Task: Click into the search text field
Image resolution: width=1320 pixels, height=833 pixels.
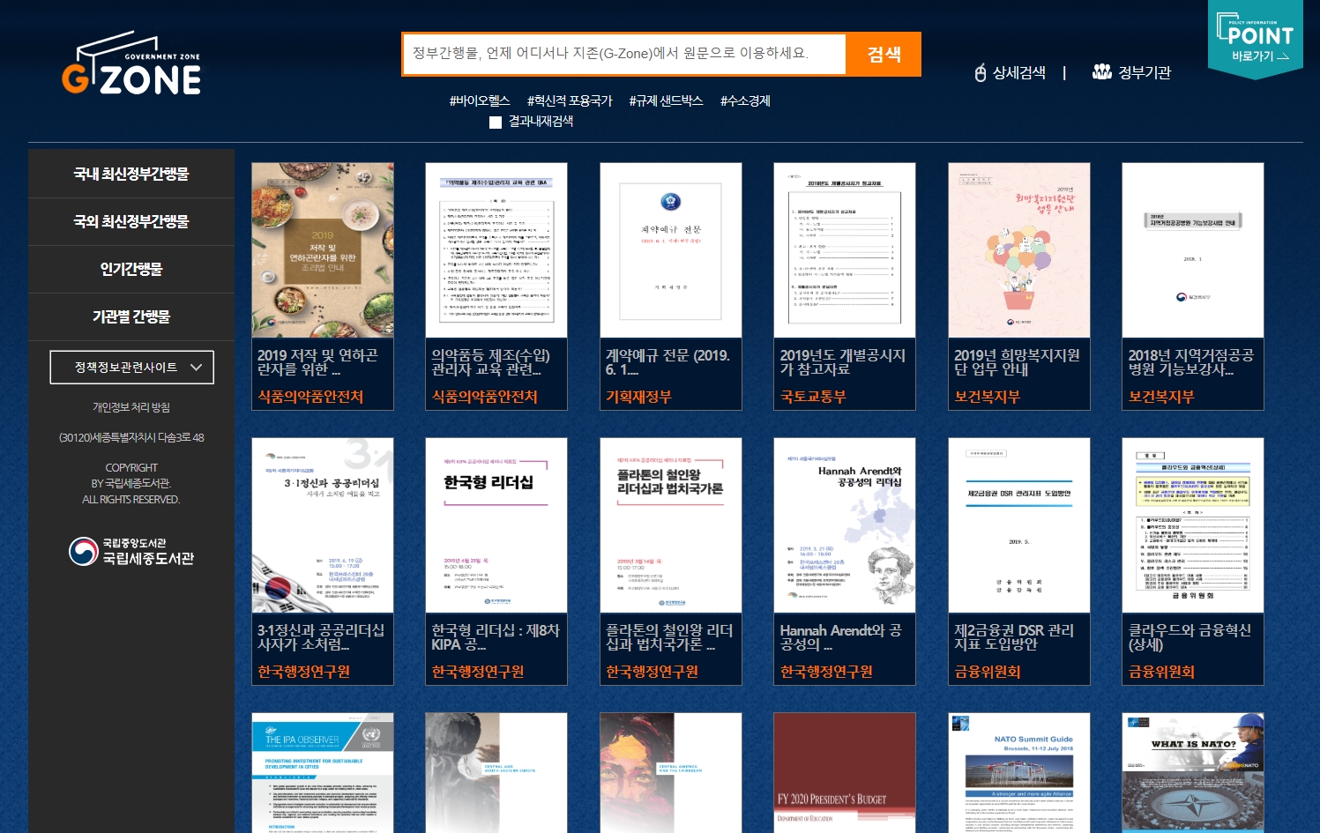Action: pos(623,54)
